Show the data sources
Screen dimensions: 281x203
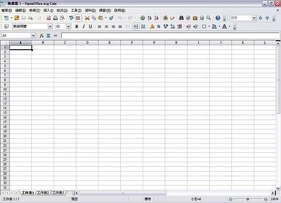pyautogui.click(x=202, y=18)
